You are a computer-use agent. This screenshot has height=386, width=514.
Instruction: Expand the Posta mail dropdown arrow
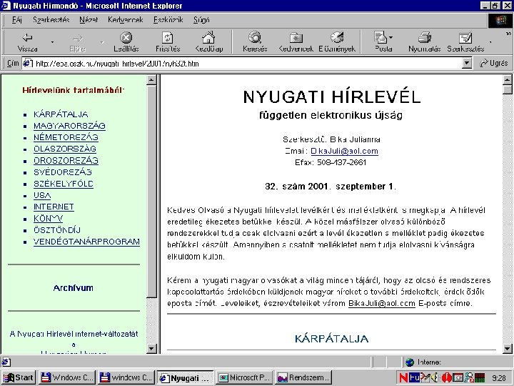coord(390,37)
